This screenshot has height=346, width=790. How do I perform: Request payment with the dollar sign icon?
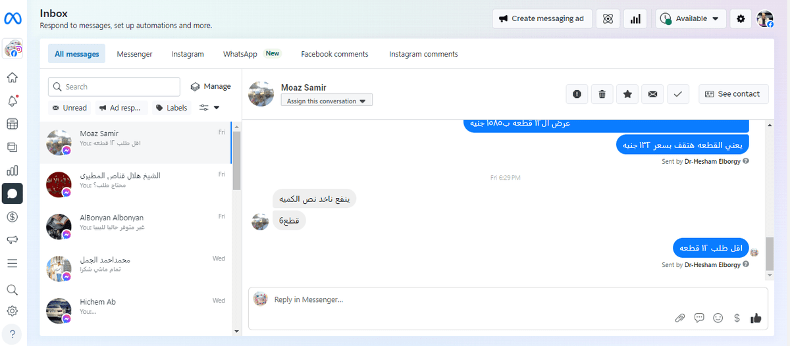[737, 318]
